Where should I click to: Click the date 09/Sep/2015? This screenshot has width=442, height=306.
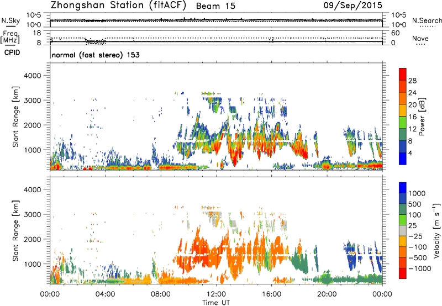pos(353,6)
